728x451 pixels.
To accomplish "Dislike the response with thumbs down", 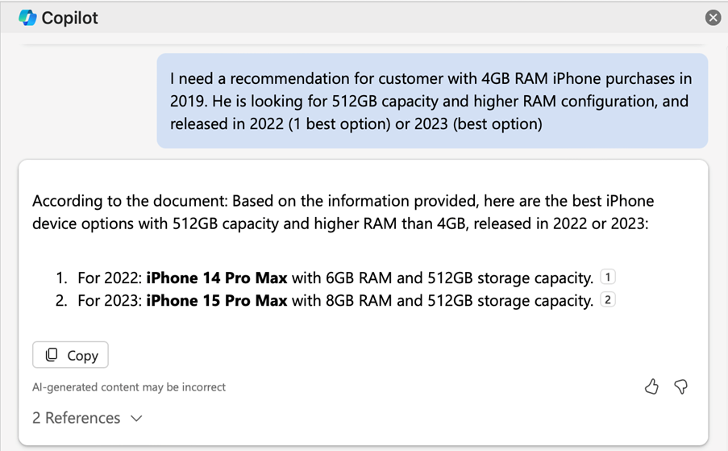I will coord(681,387).
